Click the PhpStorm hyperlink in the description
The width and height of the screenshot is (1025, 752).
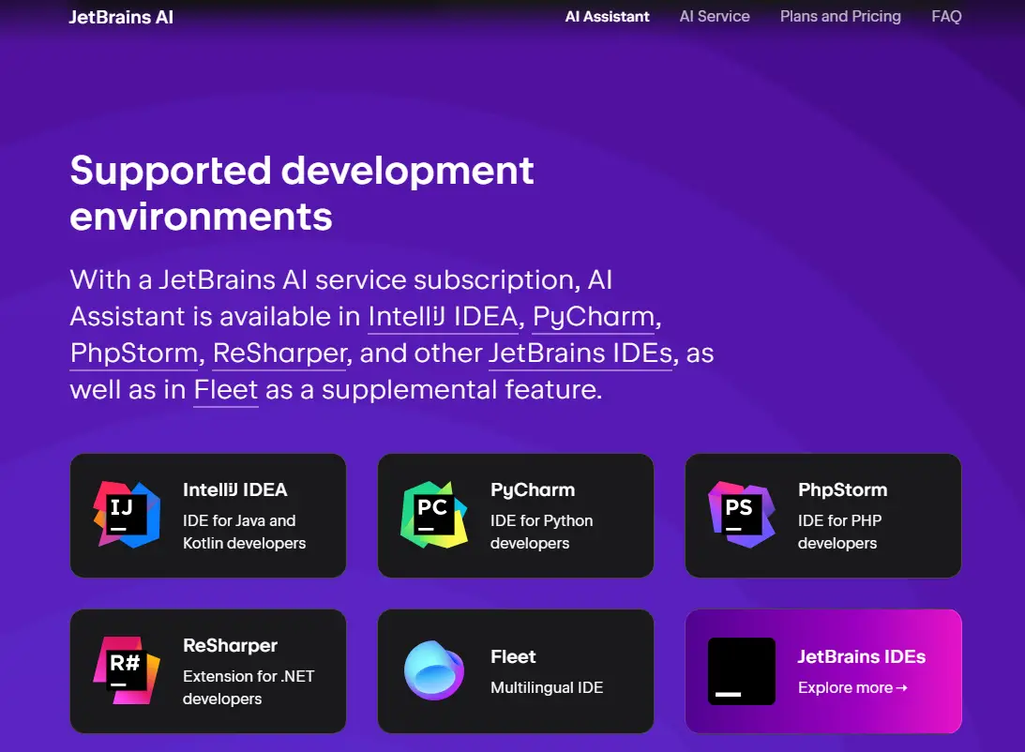coord(132,353)
